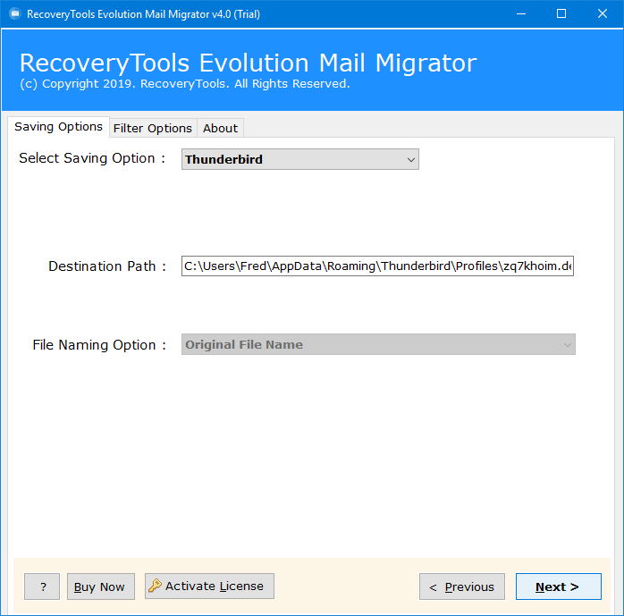This screenshot has height=616, width=624.
Task: Click the Destination Path label
Action: click(107, 266)
